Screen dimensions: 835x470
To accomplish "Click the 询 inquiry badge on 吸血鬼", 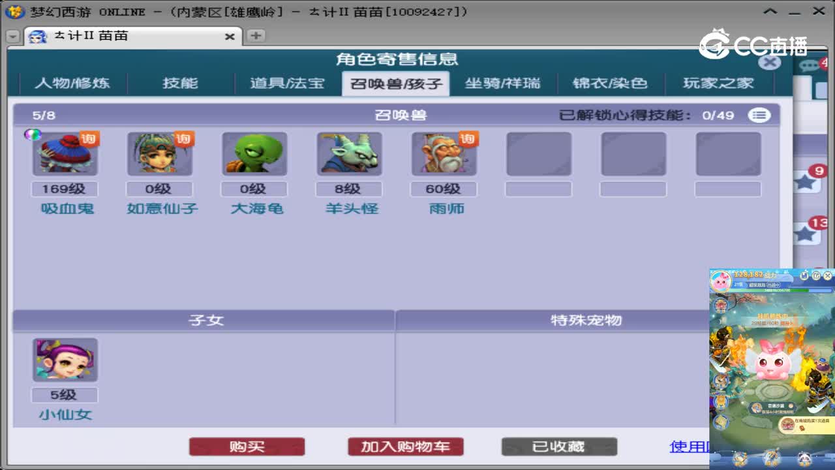I will (x=91, y=138).
